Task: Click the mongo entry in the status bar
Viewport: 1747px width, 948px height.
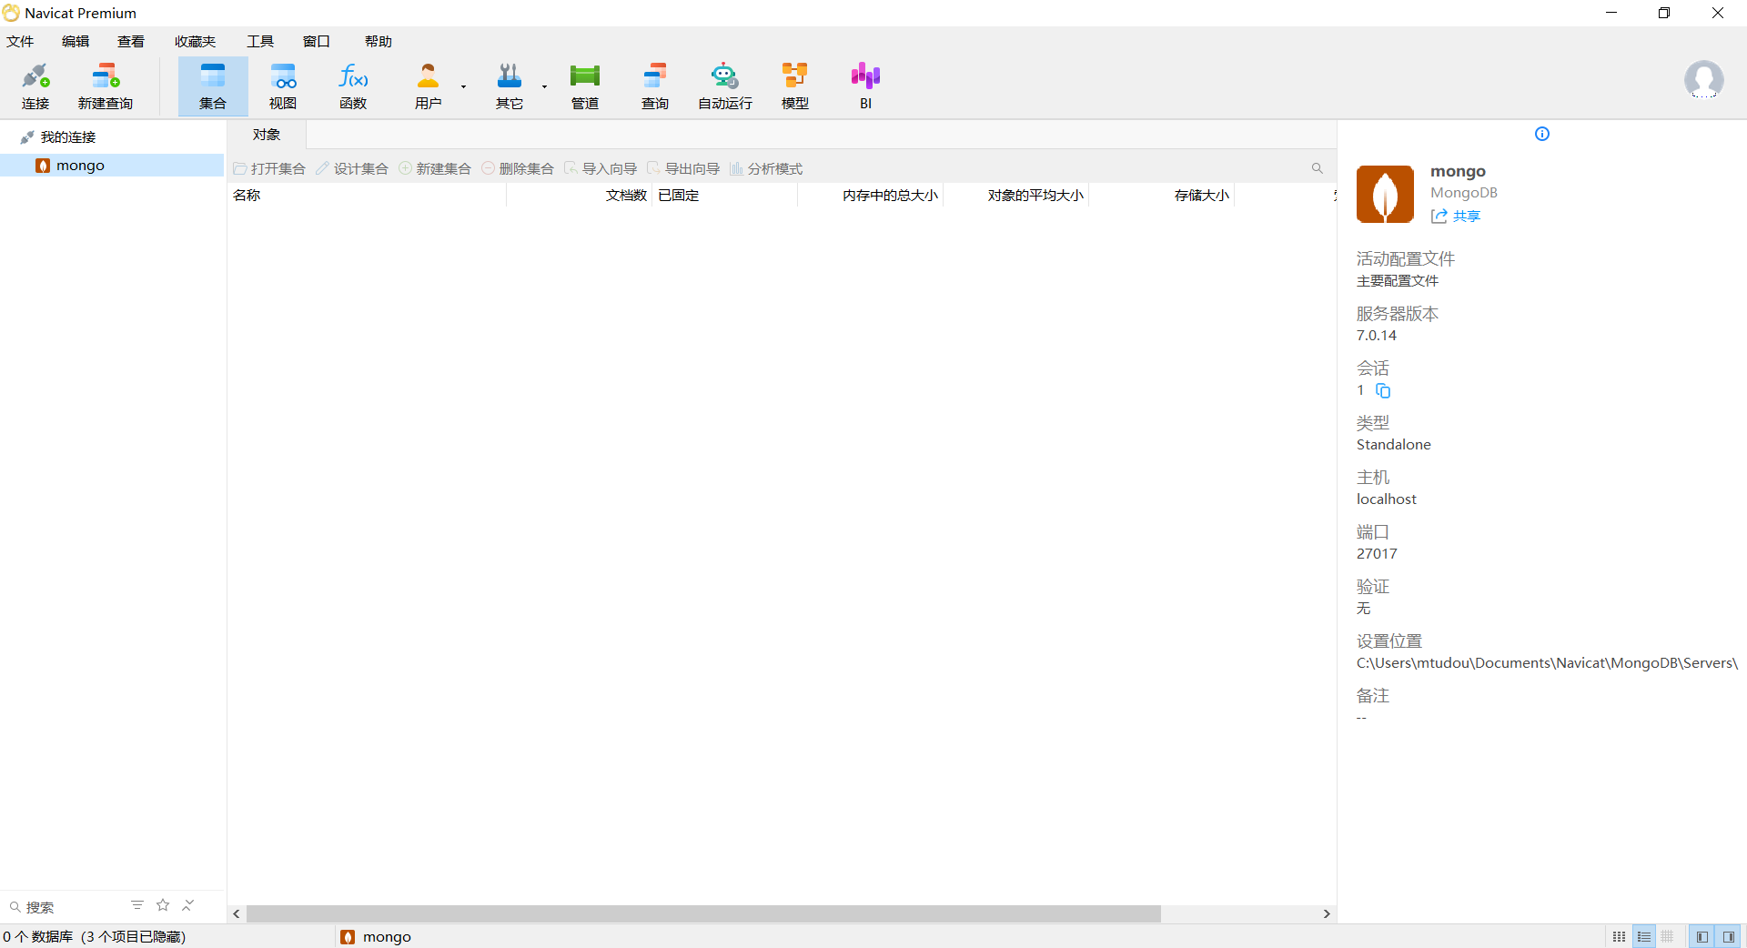Action: (376, 937)
